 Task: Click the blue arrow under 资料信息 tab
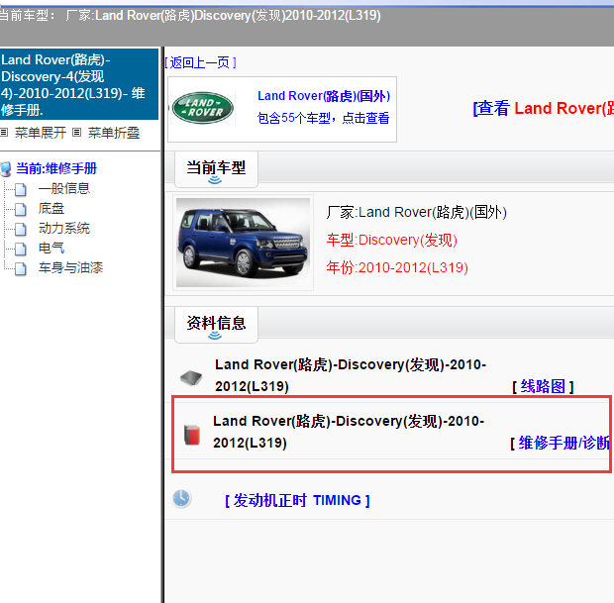click(x=215, y=336)
